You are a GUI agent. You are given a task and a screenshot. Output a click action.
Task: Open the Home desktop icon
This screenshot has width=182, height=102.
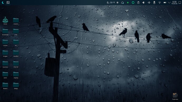[5, 21]
